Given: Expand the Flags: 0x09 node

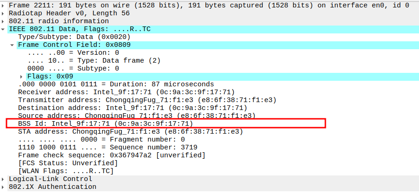Looking at the screenshot, I should click(x=22, y=76).
